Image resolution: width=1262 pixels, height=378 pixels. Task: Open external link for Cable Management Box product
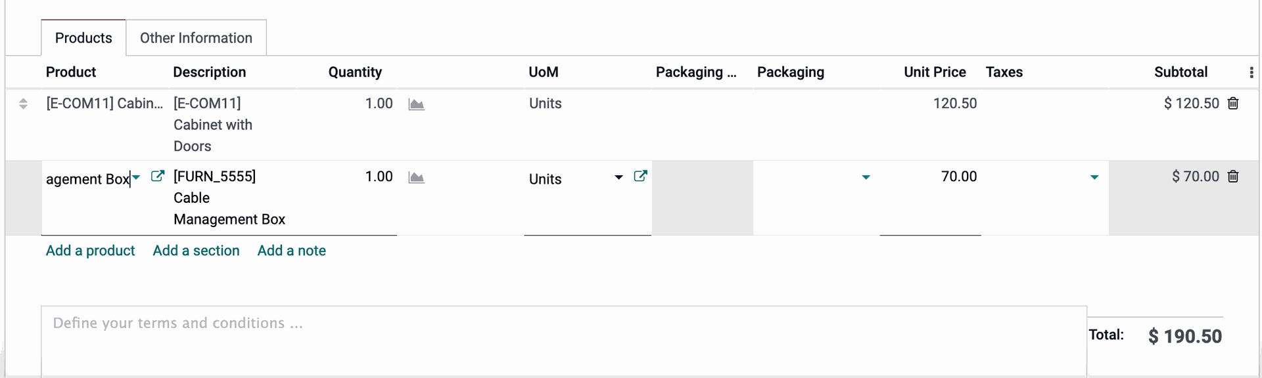pyautogui.click(x=157, y=176)
